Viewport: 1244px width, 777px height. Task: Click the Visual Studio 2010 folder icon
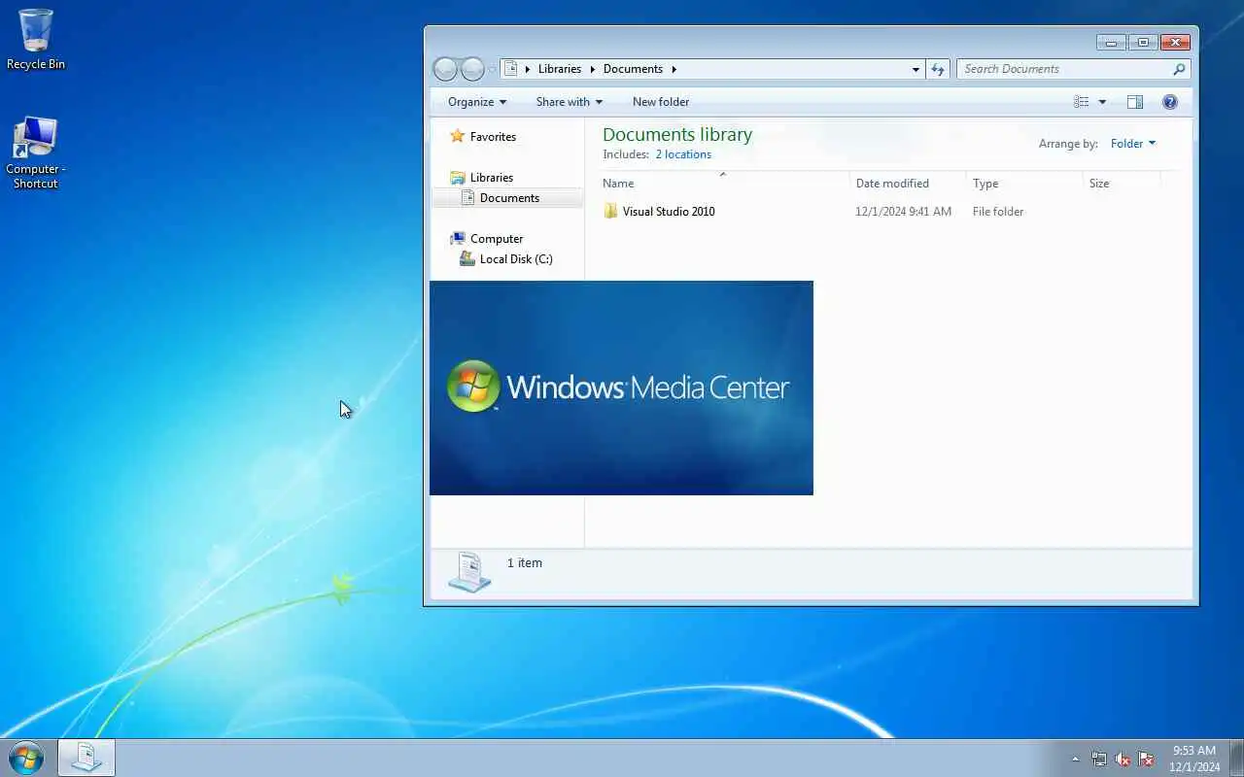tap(610, 212)
